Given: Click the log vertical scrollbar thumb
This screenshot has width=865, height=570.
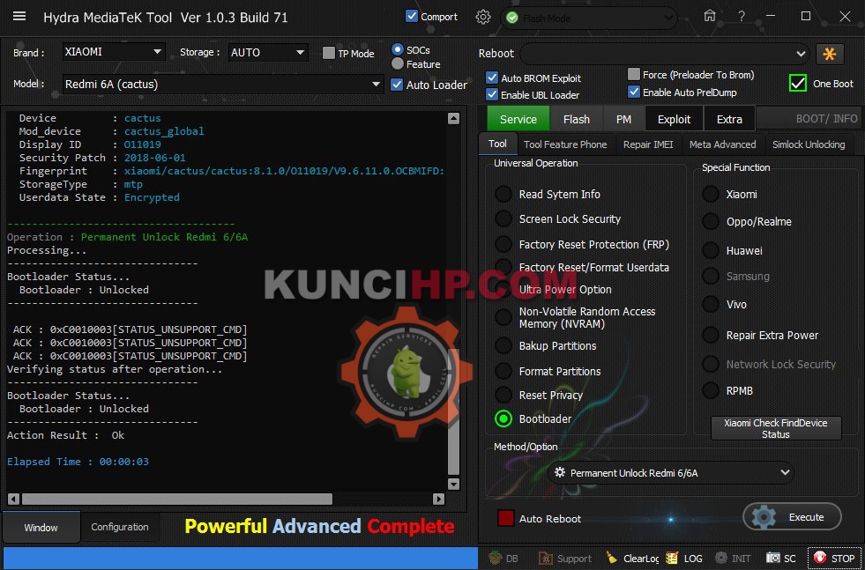Looking at the screenshot, I should tap(453, 411).
